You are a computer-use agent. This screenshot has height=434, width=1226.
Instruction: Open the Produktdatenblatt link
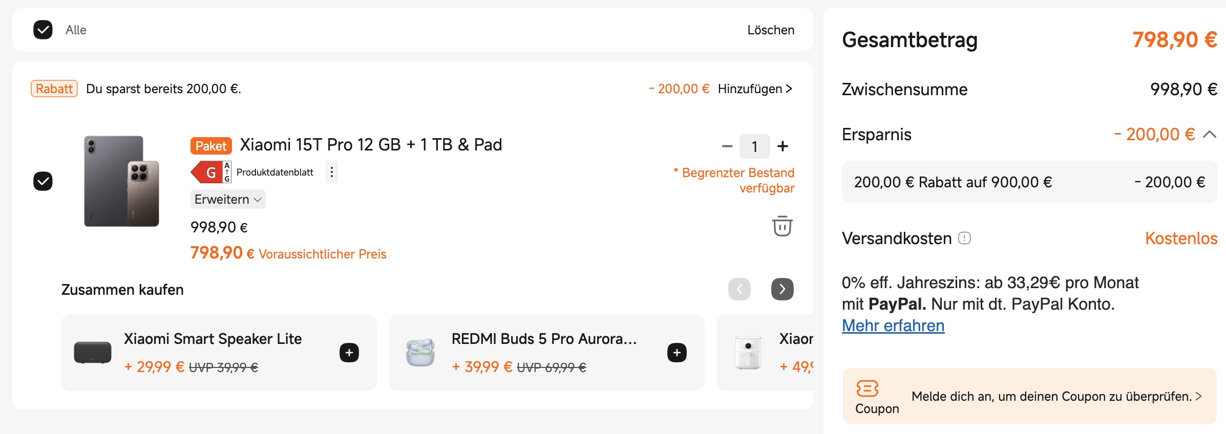click(274, 172)
